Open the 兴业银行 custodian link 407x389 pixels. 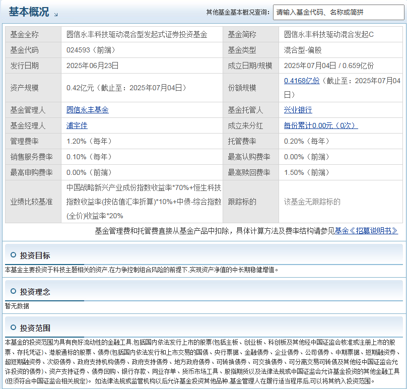click(298, 110)
